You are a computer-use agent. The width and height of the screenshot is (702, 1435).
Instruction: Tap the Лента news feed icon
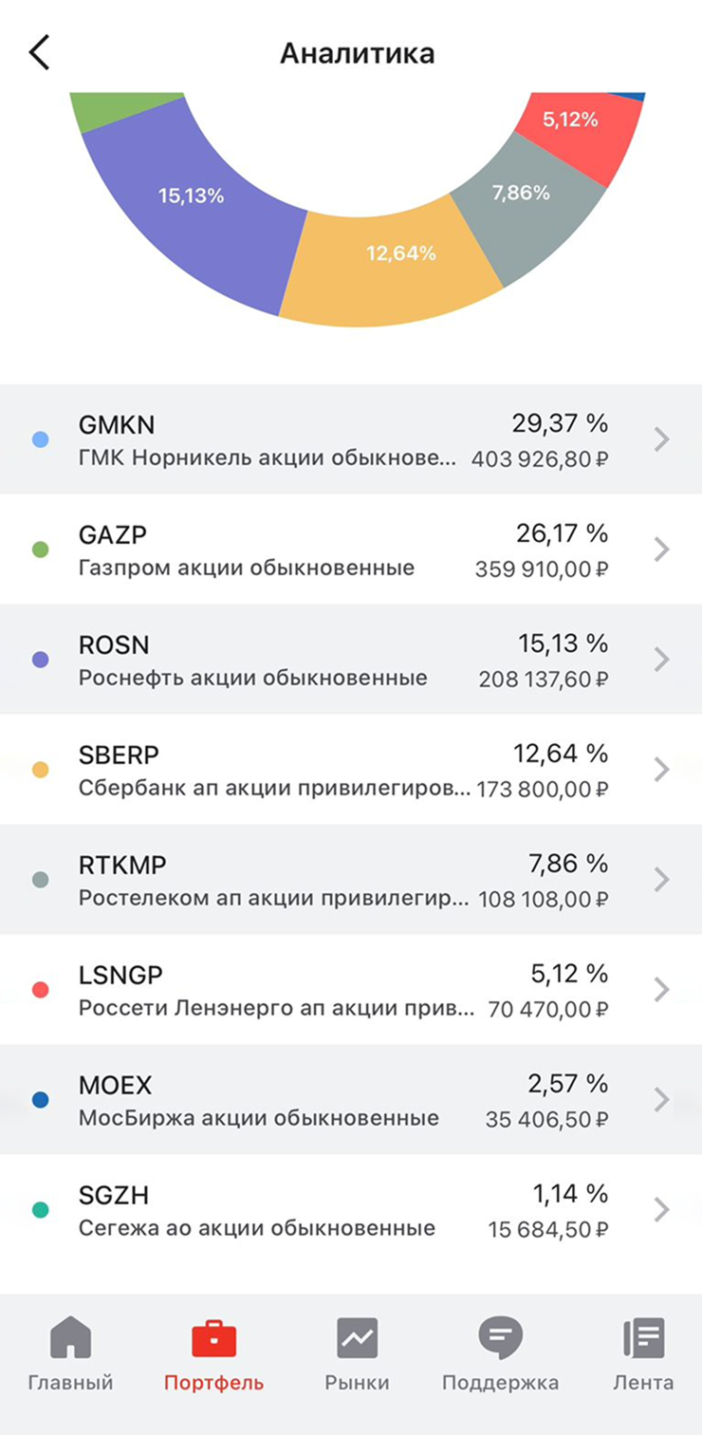click(643, 1338)
